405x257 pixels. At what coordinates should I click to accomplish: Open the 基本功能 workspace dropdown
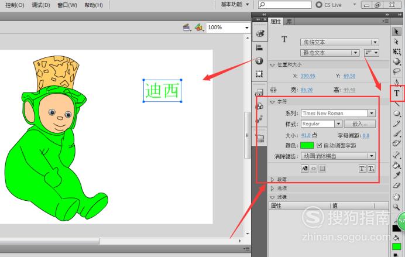point(235,5)
